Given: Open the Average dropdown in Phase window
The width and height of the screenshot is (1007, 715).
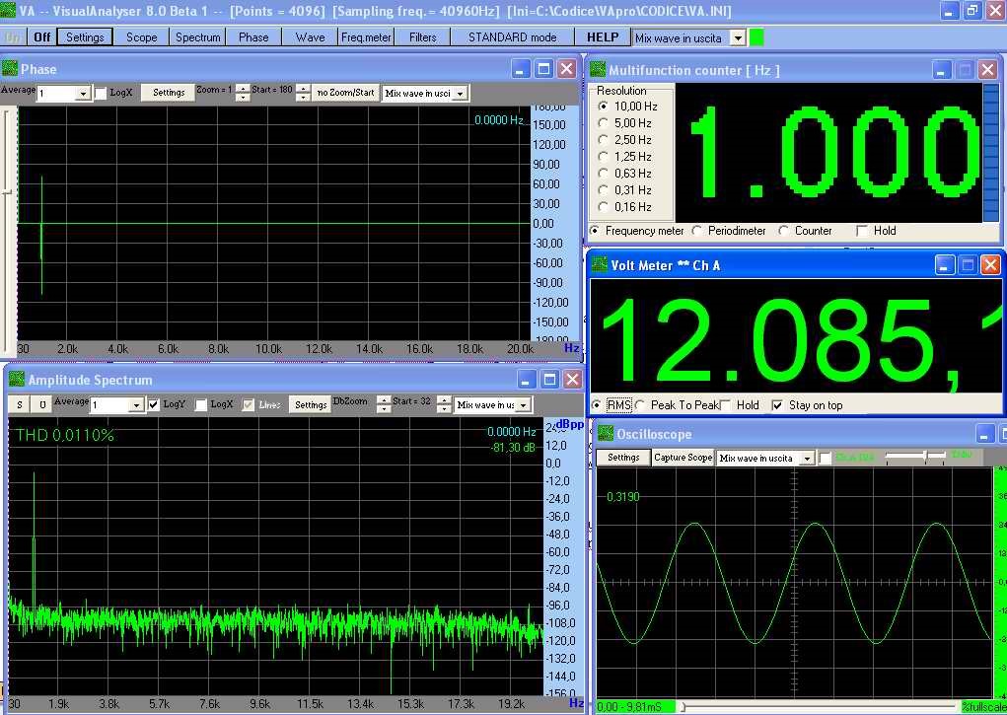Looking at the screenshot, I should coord(83,92).
